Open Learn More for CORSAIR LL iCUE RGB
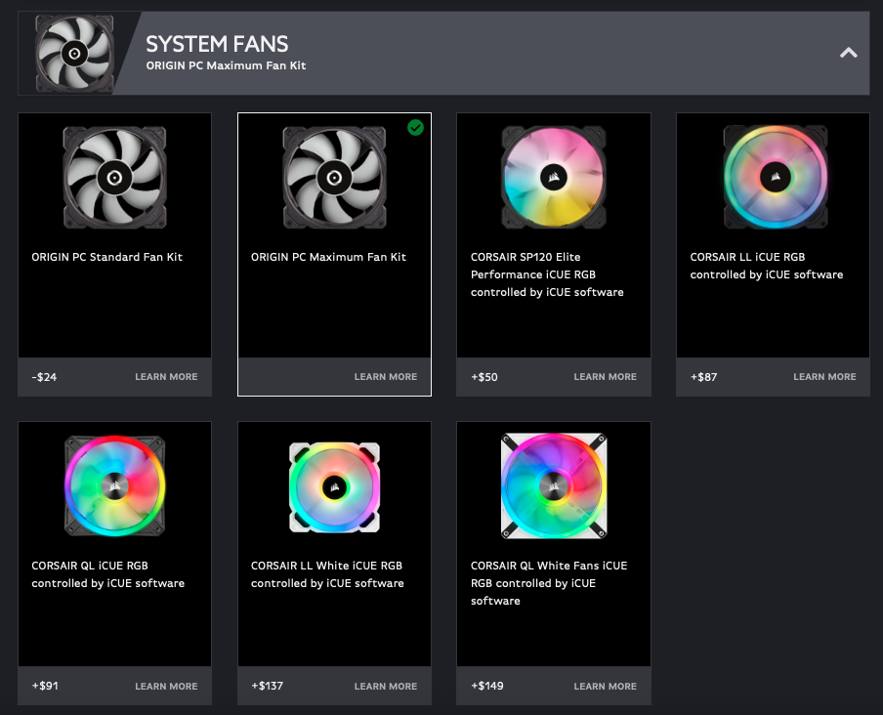This screenshot has height=715, width=883. [824, 376]
